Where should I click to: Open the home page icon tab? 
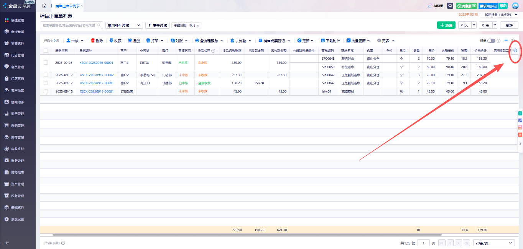[44, 6]
